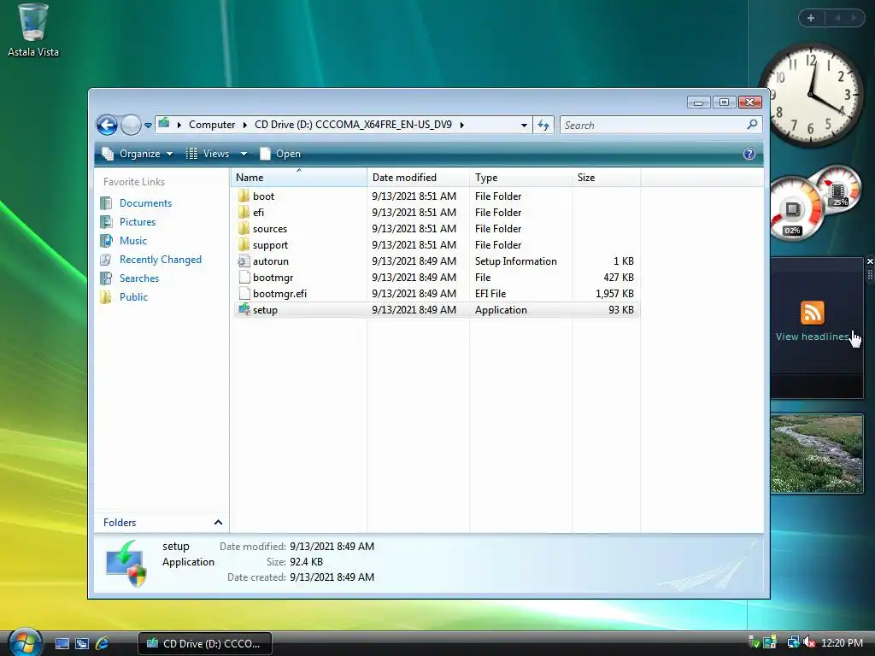Launch Internet Explorer from Quick Launch
The image size is (875, 656).
click(x=103, y=643)
